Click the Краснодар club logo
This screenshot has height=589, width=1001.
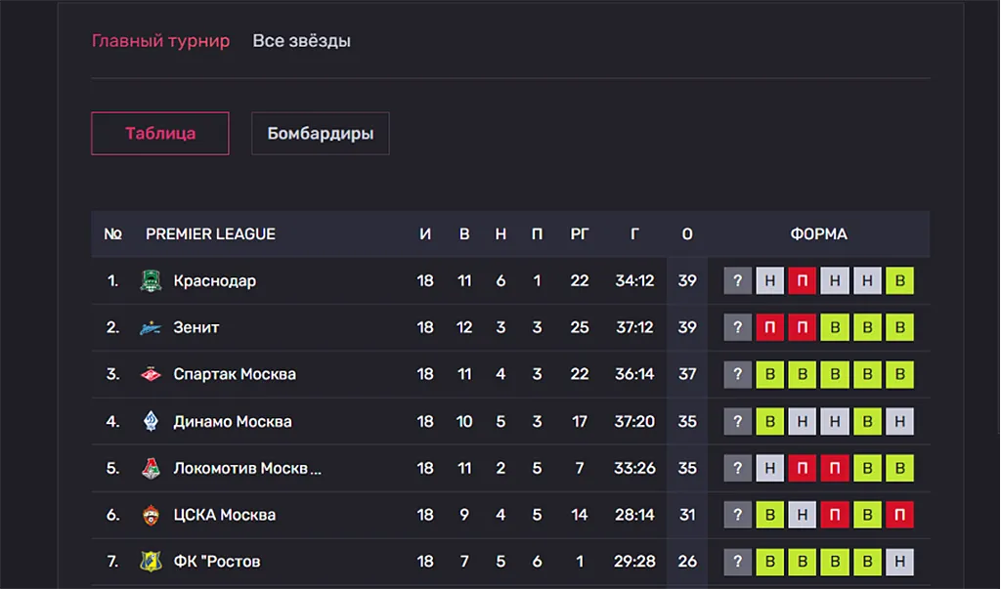click(151, 280)
